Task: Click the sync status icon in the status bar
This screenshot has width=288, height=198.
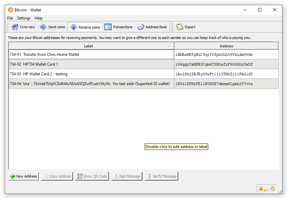Action: (273, 189)
